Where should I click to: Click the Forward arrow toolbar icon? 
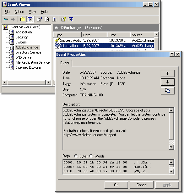point(13,19)
